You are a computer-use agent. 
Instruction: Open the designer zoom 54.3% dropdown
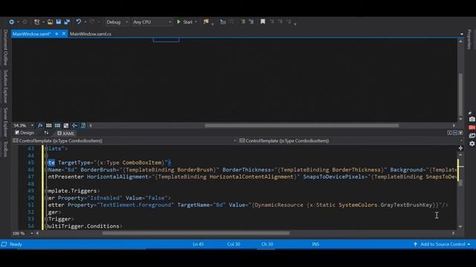[x=32, y=125]
